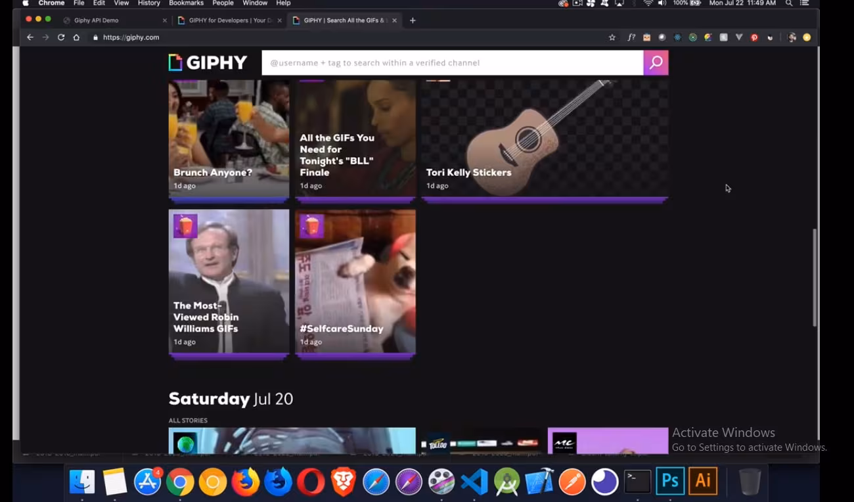The width and height of the screenshot is (854, 502).
Task: Open Firefox Developer Edition from the dock
Action: pyautogui.click(x=278, y=482)
